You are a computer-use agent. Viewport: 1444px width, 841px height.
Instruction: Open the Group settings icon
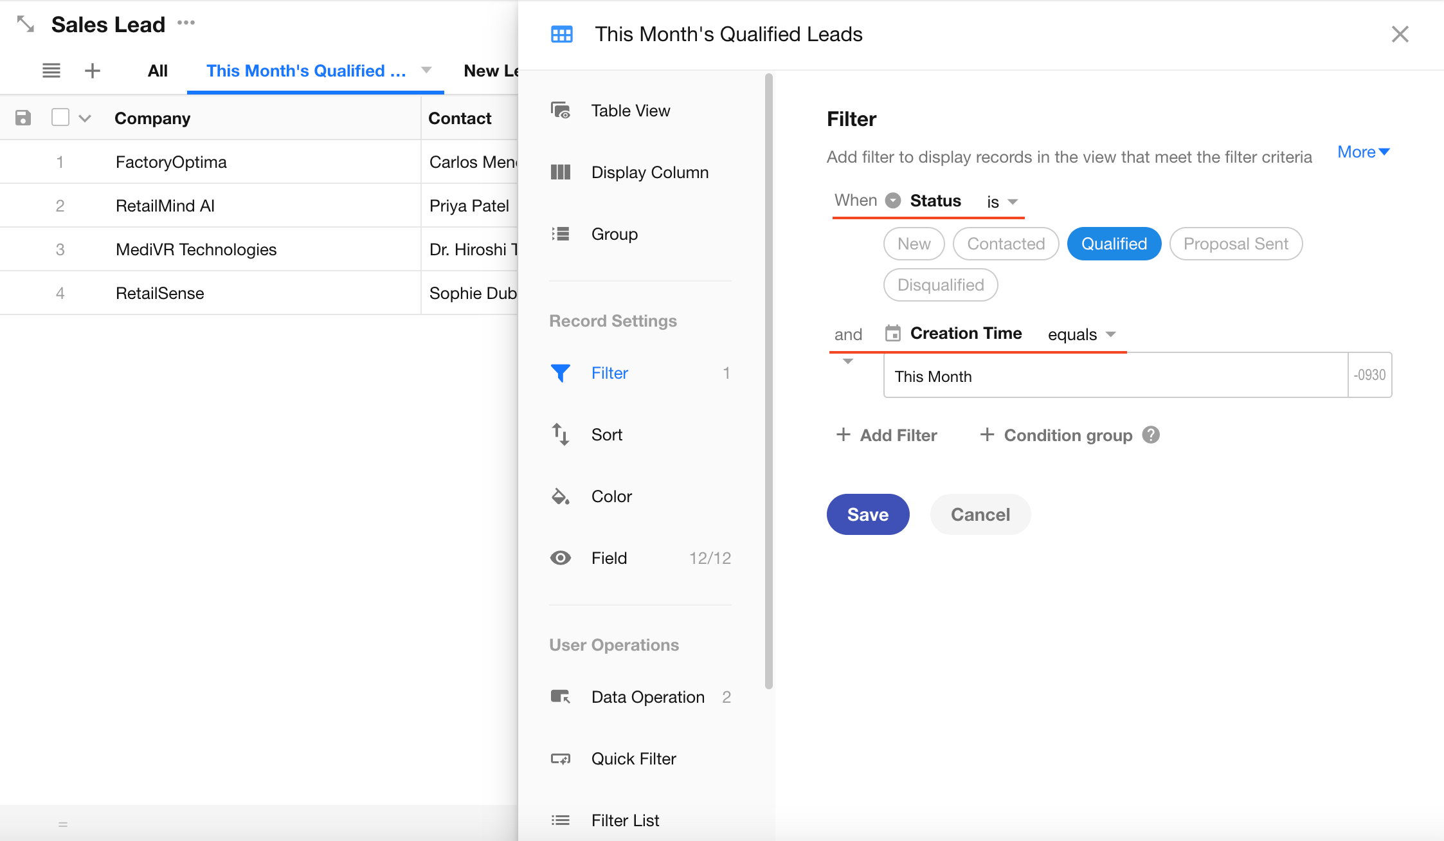pyautogui.click(x=561, y=234)
